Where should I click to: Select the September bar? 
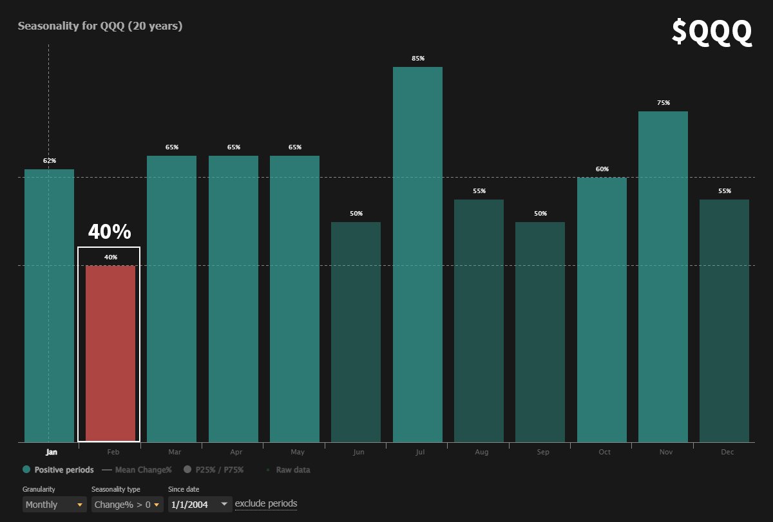(x=540, y=332)
